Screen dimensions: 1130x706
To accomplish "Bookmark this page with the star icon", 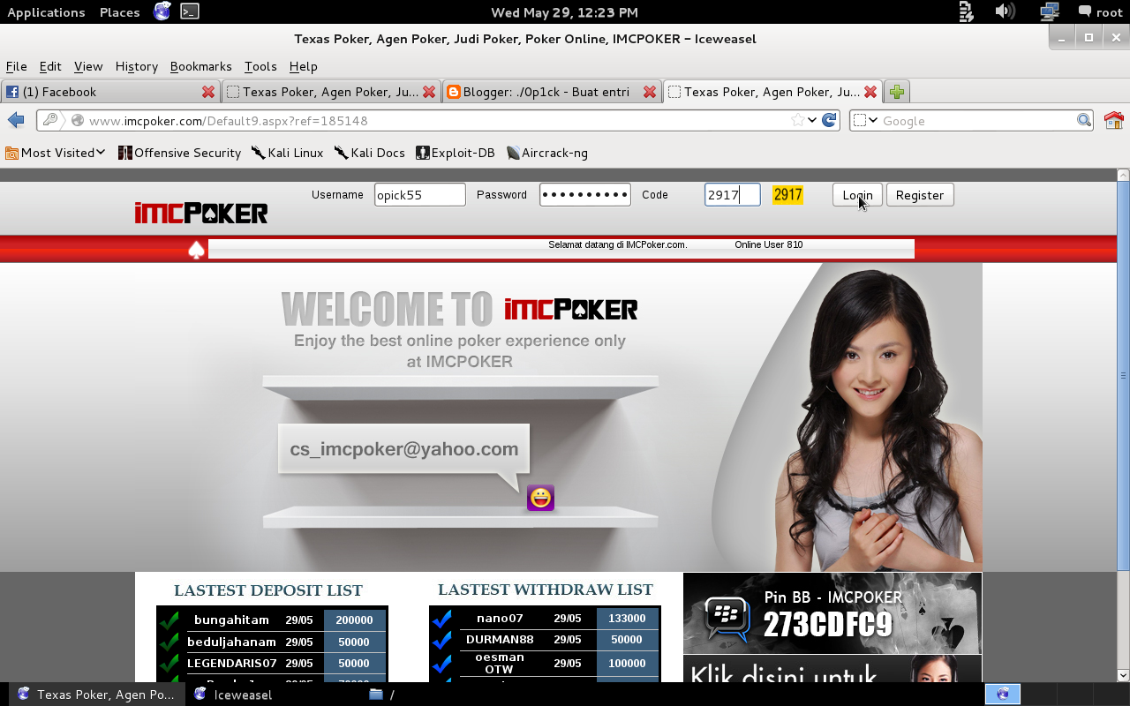I will tap(798, 120).
